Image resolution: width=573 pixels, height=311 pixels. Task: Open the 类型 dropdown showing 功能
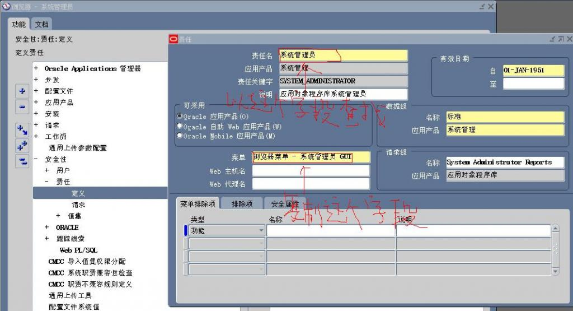coord(261,230)
